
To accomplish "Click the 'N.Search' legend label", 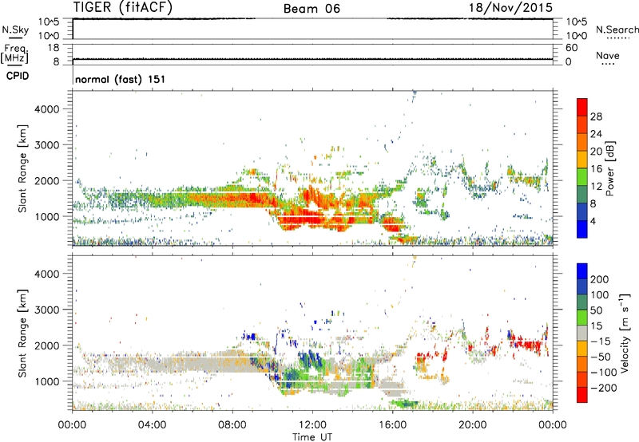I will tap(617, 30).
